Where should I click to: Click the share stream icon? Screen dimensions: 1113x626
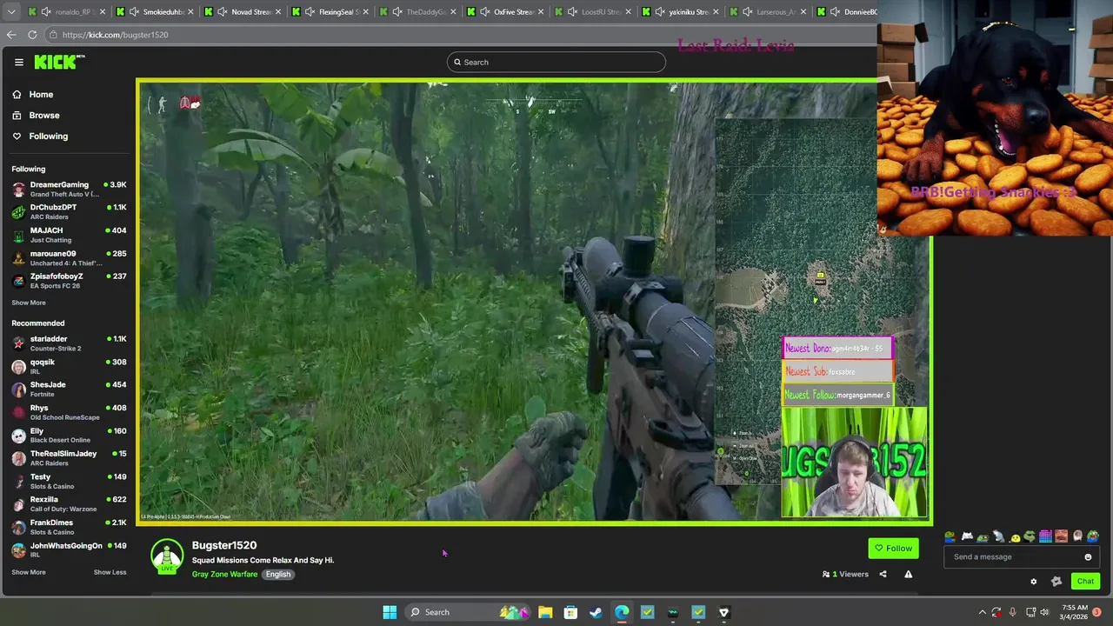[883, 574]
